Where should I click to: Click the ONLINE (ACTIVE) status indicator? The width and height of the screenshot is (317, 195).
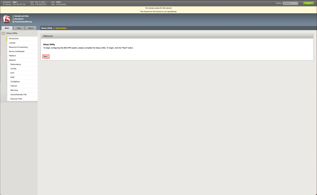tap(21, 16)
